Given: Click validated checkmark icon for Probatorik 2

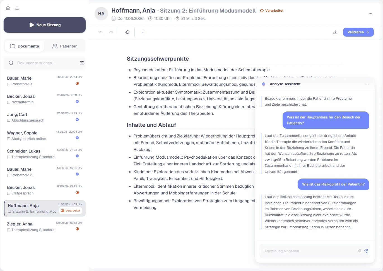Looking at the screenshot, I should (77, 174).
